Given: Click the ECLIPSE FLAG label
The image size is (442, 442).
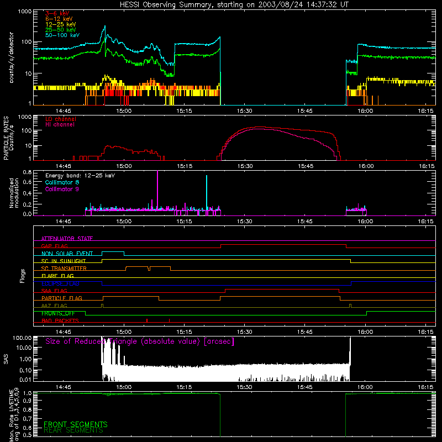Looking at the screenshot, I should pos(60,283).
